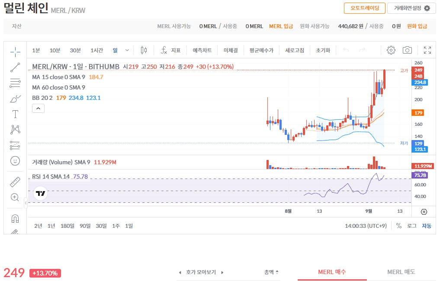Select the 30분 interval
Screen dimensions: 440x281
click(75, 50)
